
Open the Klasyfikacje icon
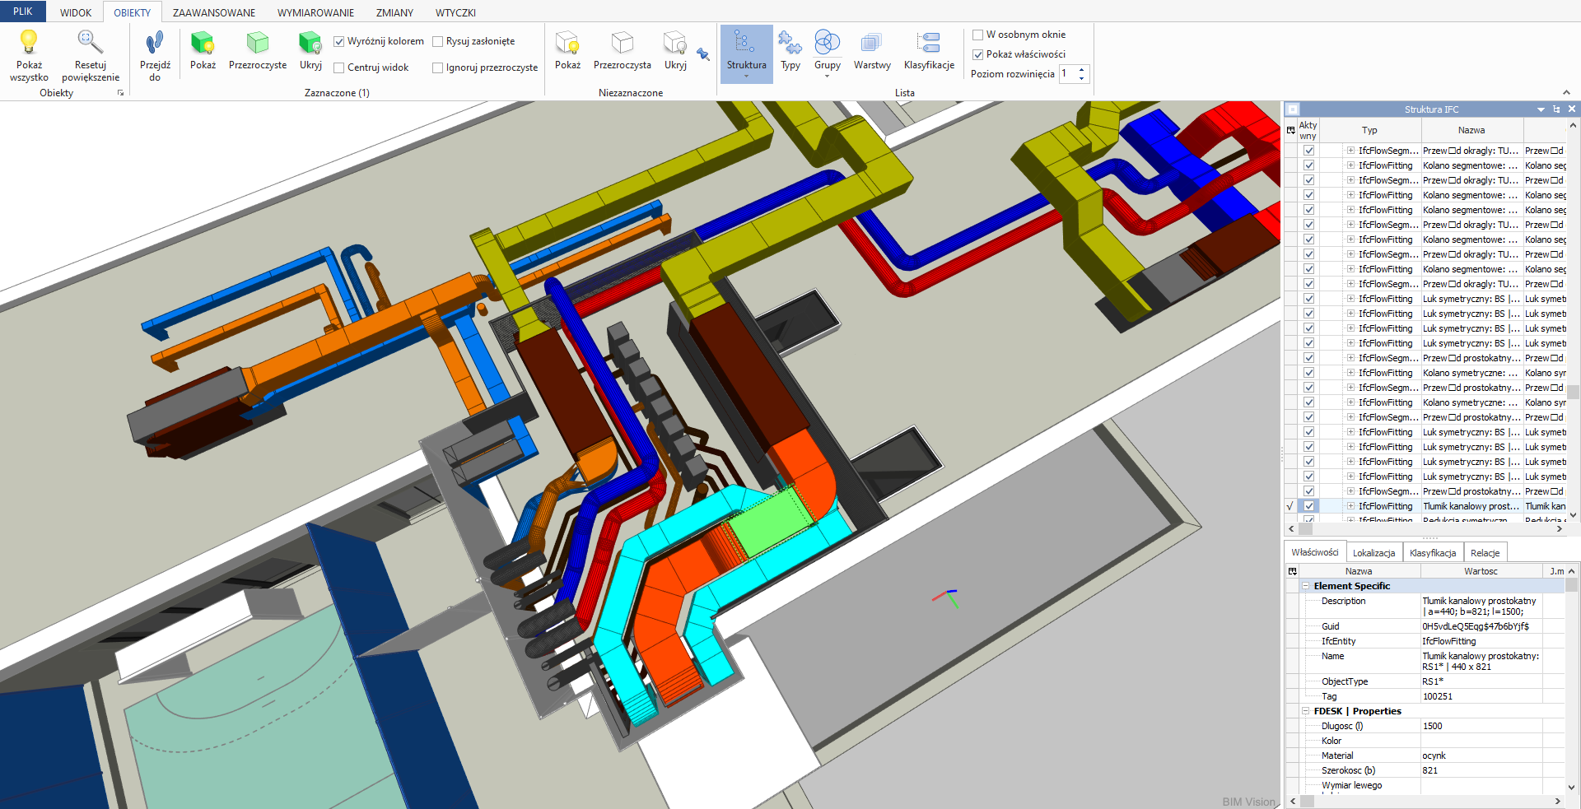(x=929, y=43)
